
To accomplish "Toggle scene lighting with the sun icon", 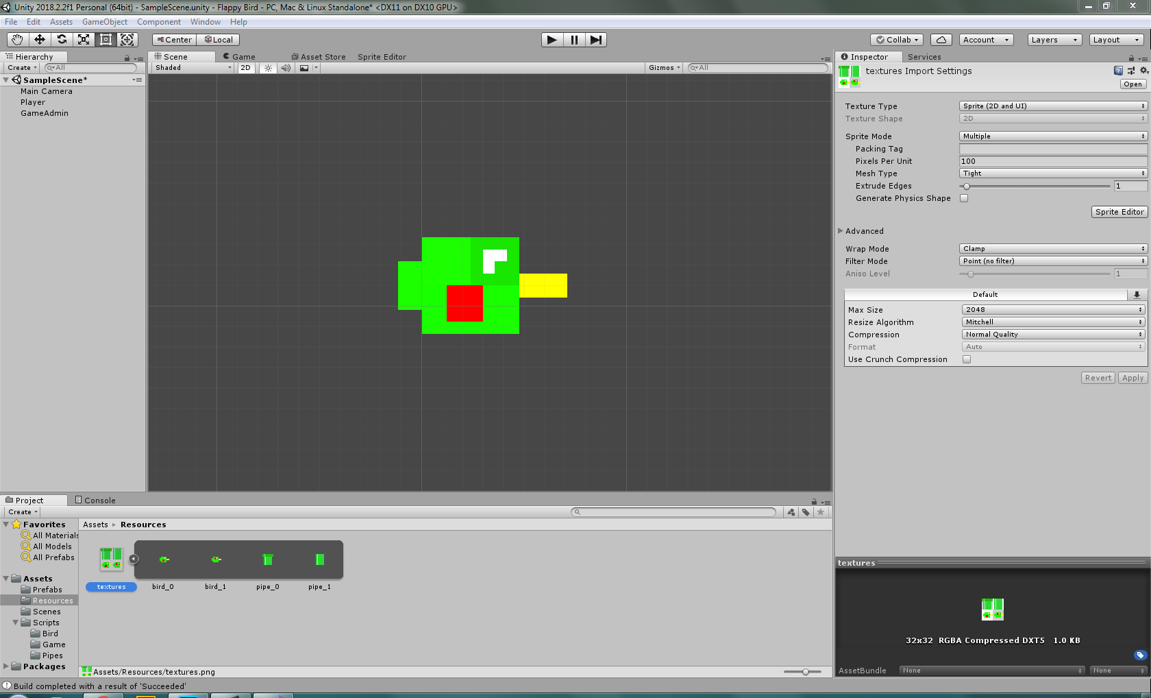I will pyautogui.click(x=268, y=68).
